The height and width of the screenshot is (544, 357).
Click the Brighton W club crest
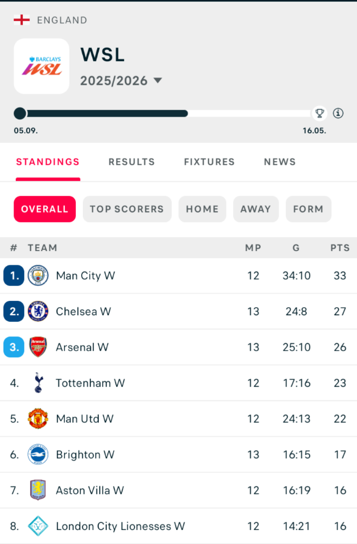(x=38, y=454)
